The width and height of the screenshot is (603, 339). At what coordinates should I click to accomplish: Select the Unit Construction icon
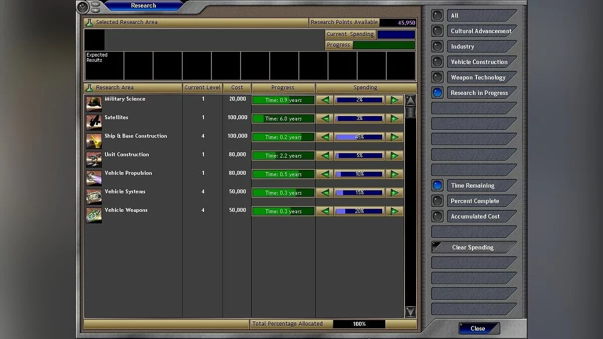[94, 159]
